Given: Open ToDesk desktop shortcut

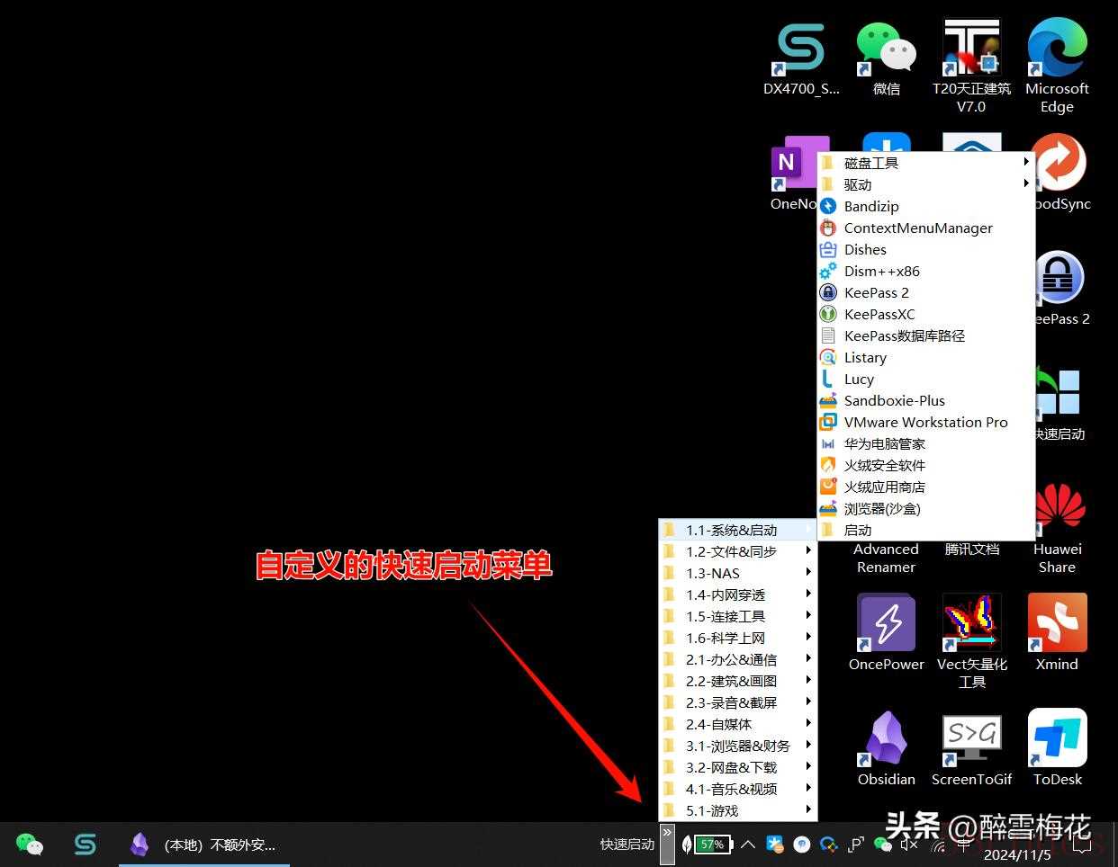Looking at the screenshot, I should coord(1057,747).
